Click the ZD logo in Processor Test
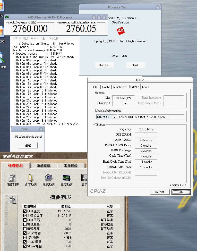The height and width of the screenshot is (251, 197). [121, 31]
